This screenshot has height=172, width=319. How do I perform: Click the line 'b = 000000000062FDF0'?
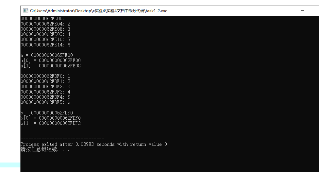point(47,113)
